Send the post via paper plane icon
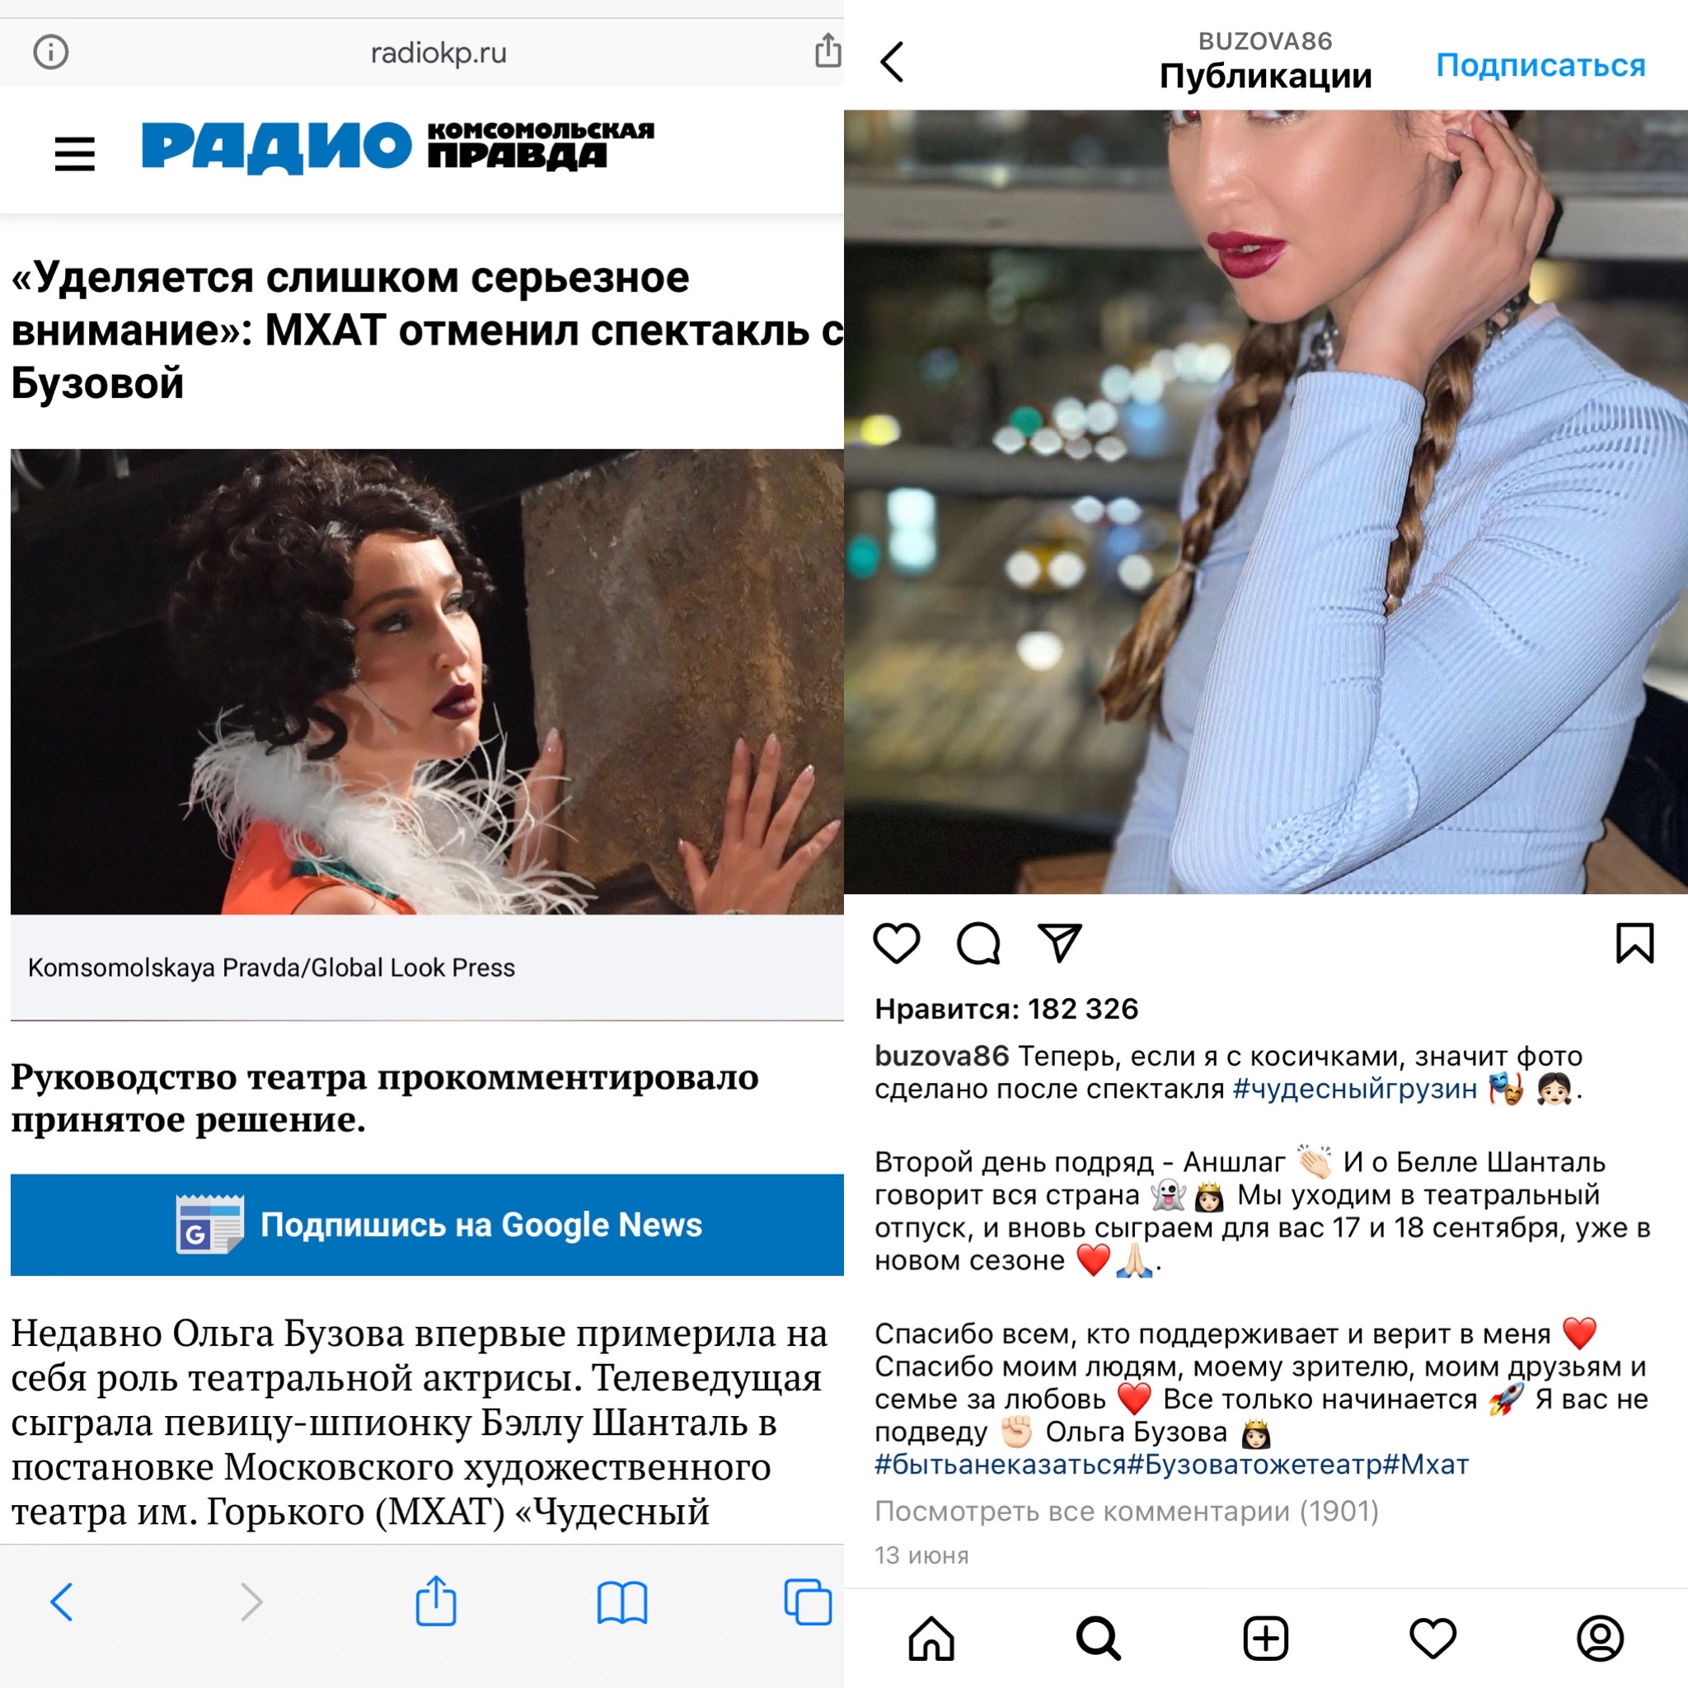Screen dimensions: 1688x1688 1060,942
